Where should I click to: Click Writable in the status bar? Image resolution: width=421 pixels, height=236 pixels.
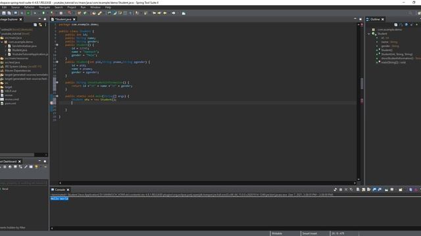click(277, 233)
